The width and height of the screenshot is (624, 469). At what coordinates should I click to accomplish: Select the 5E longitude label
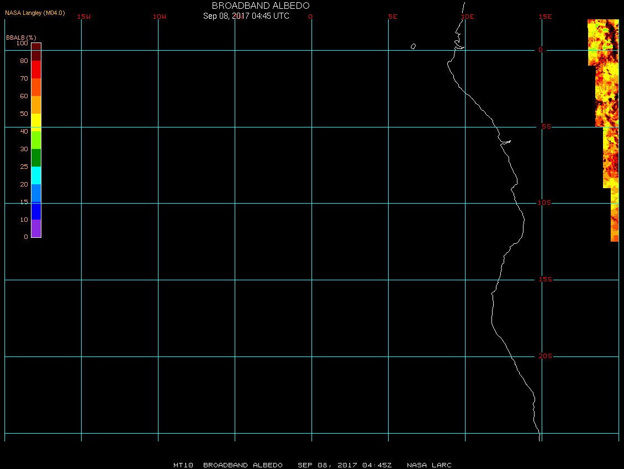click(x=393, y=17)
